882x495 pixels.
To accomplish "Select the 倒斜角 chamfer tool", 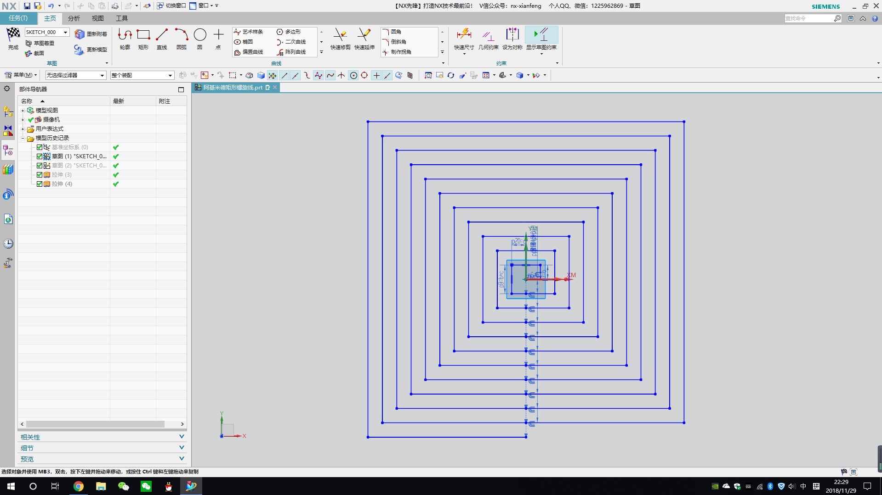I will coord(394,42).
